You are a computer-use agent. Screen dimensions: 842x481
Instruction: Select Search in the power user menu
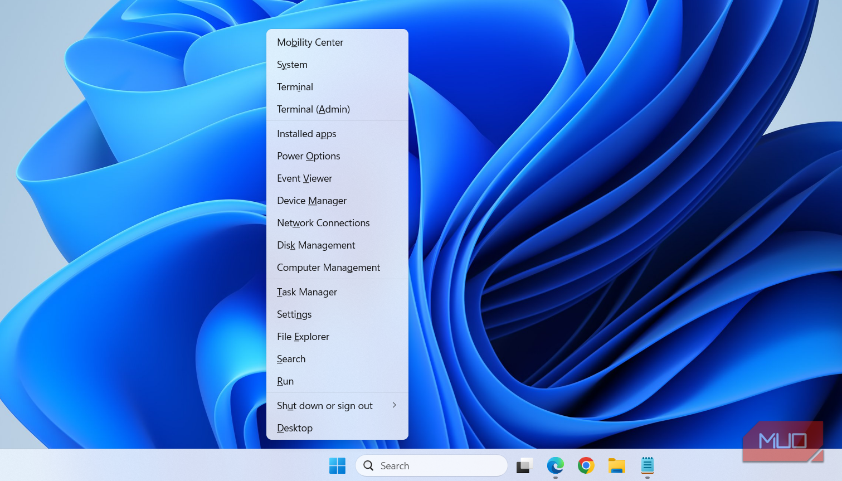tap(337, 359)
